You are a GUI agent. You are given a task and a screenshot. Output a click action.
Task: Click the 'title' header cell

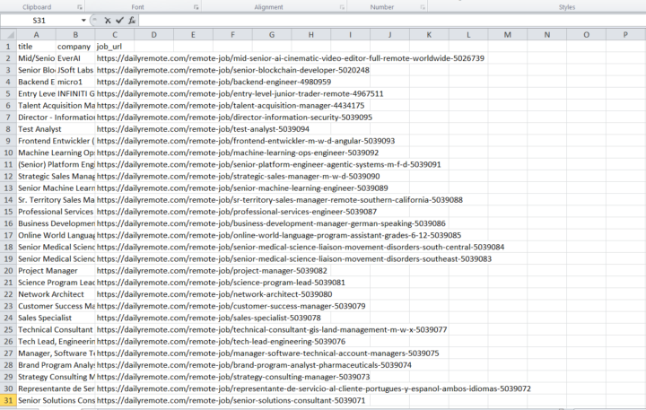(x=36, y=47)
